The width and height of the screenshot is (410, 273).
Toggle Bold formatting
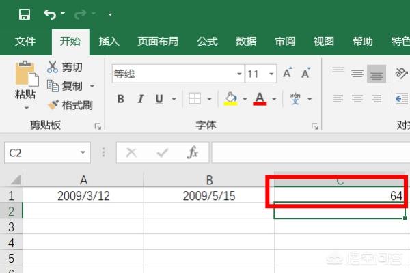(x=121, y=99)
